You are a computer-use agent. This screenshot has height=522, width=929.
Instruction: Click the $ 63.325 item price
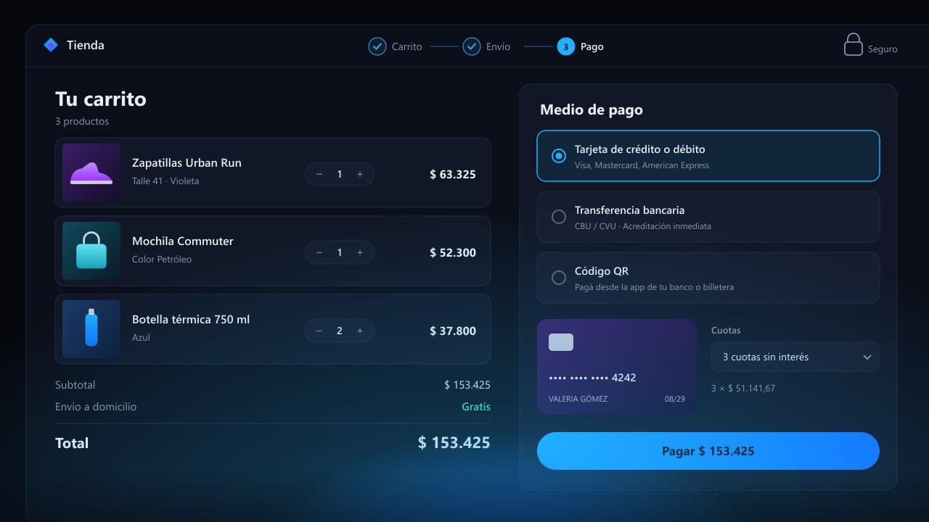point(453,174)
